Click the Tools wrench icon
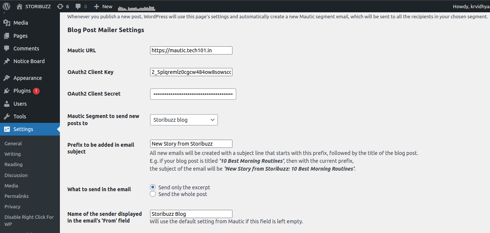This screenshot has height=233, width=490. click(7, 116)
